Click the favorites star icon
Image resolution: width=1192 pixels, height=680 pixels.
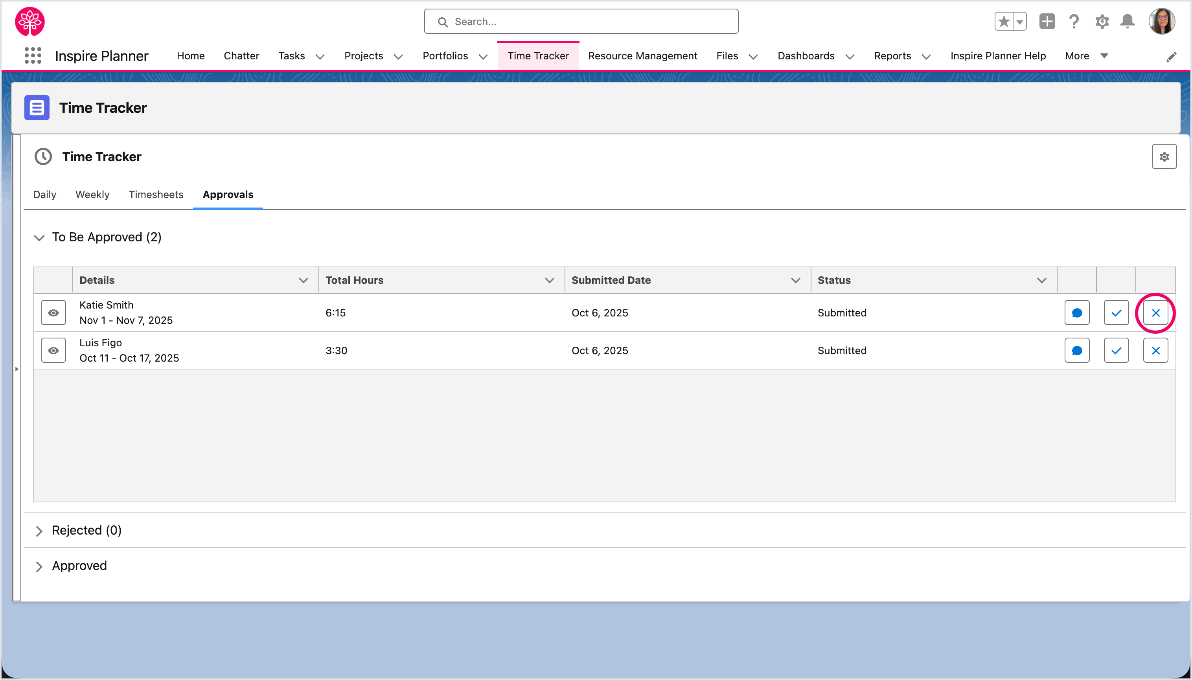point(1003,22)
